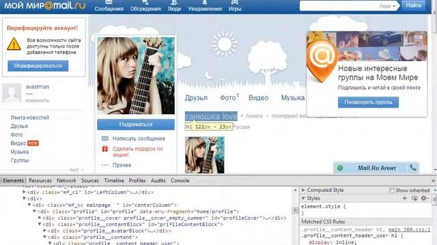This screenshot has height=245, width=437.
Task: Click the three-dots icon beside Прочее
Action: pyautogui.click(x=104, y=165)
